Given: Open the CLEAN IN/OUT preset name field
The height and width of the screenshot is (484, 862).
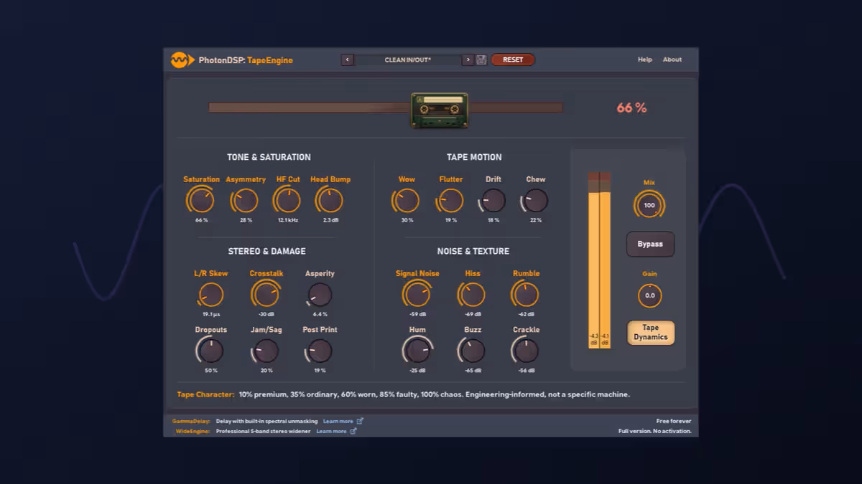Looking at the screenshot, I should click(407, 60).
